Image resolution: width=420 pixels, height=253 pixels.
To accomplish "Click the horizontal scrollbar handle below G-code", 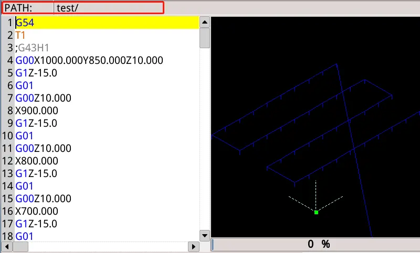I will 20,247.
